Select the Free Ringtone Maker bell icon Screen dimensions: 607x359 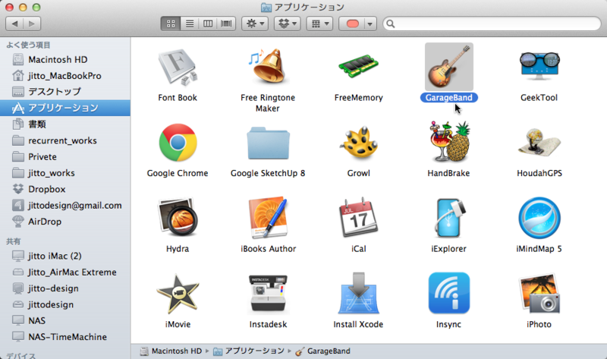point(268,66)
